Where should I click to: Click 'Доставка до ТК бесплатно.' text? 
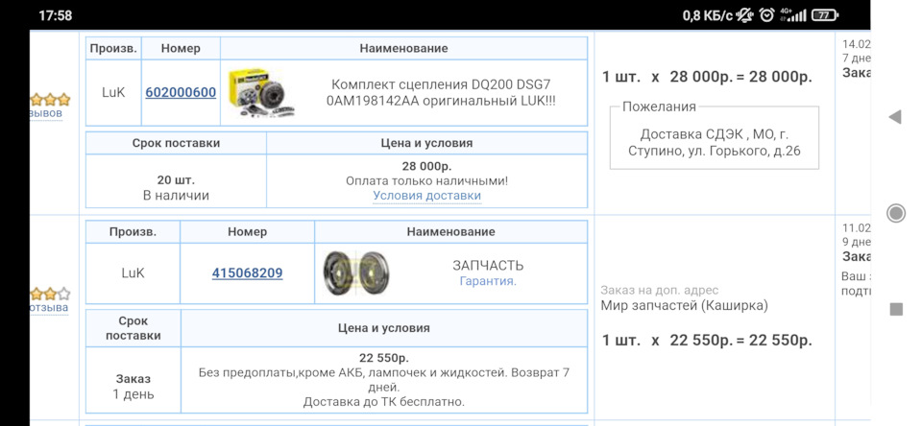pyautogui.click(x=384, y=403)
